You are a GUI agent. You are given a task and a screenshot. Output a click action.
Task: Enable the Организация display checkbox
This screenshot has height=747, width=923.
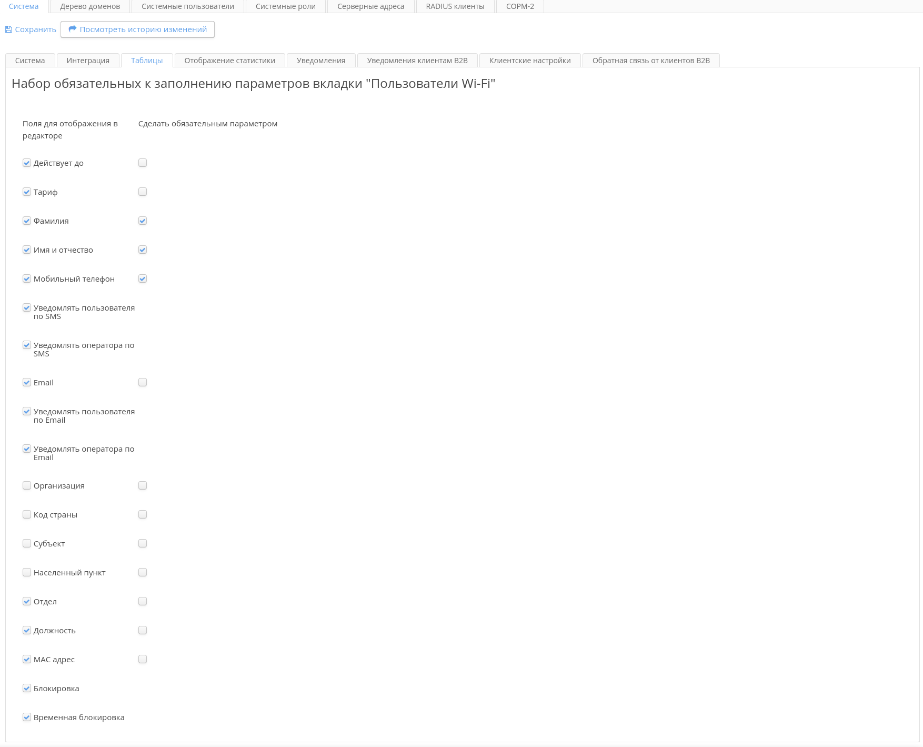tap(27, 485)
